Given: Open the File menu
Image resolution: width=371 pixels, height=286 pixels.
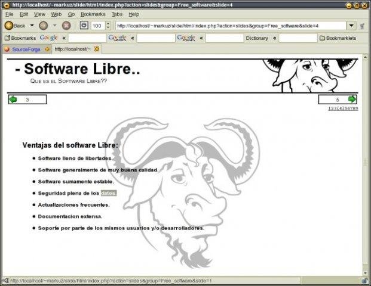Looking at the screenshot, I should 9,14.
